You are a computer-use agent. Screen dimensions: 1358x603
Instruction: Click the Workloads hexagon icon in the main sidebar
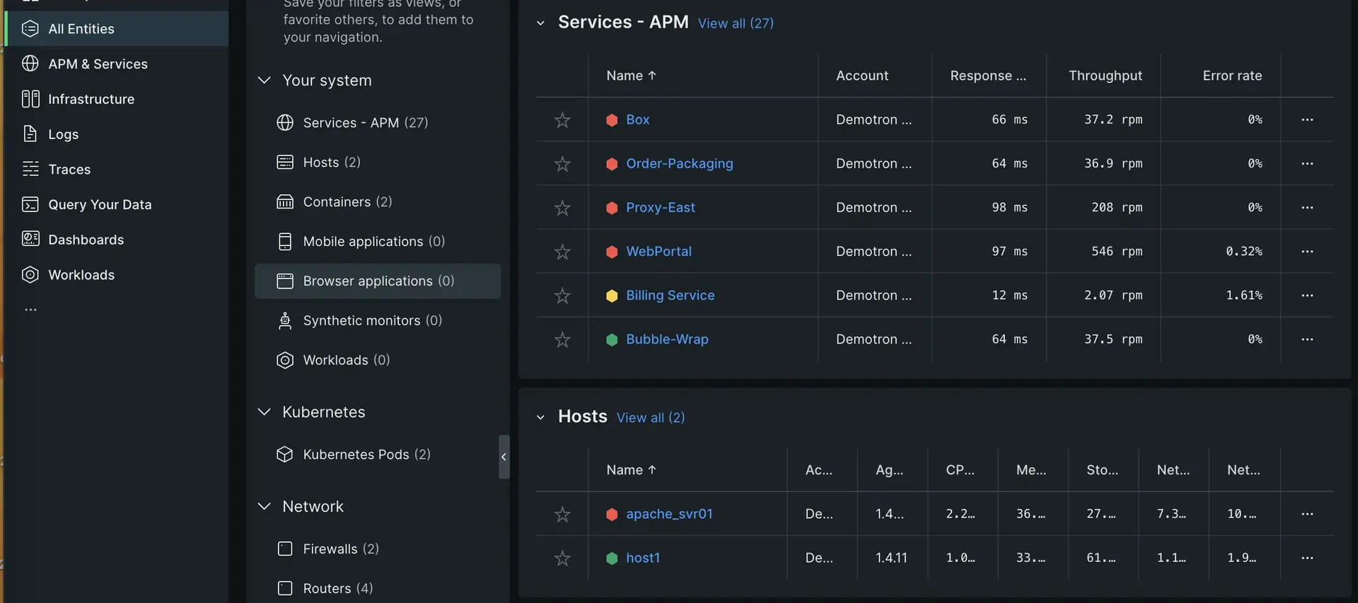pos(30,274)
